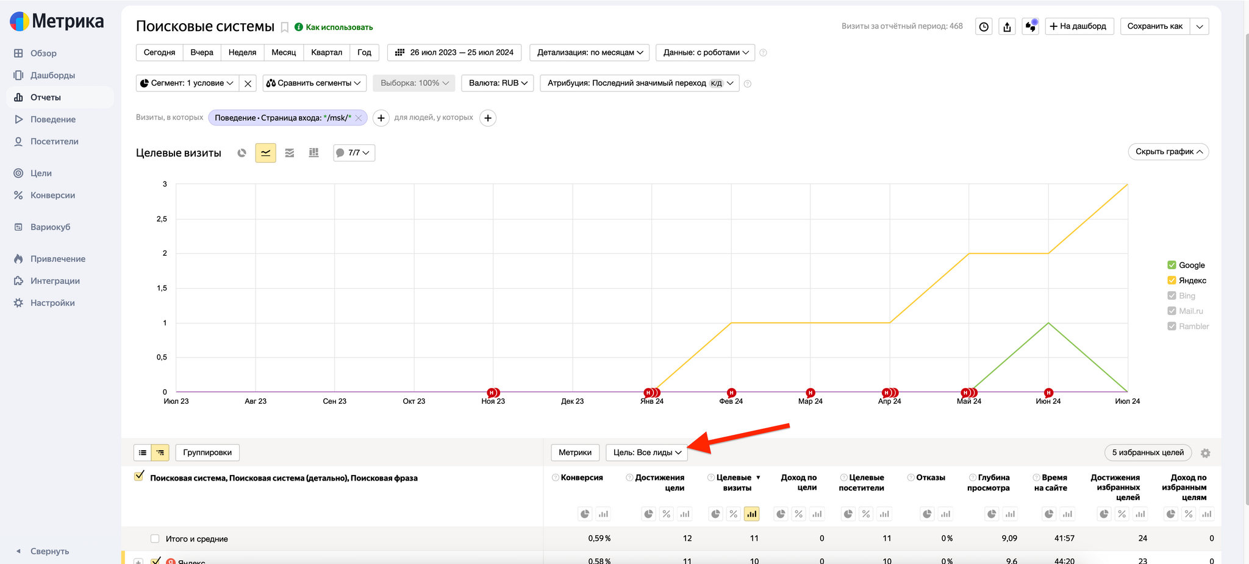Viewport: 1249px width, 564px height.
Task: Add a visit condition with plus button
Action: pyautogui.click(x=381, y=118)
